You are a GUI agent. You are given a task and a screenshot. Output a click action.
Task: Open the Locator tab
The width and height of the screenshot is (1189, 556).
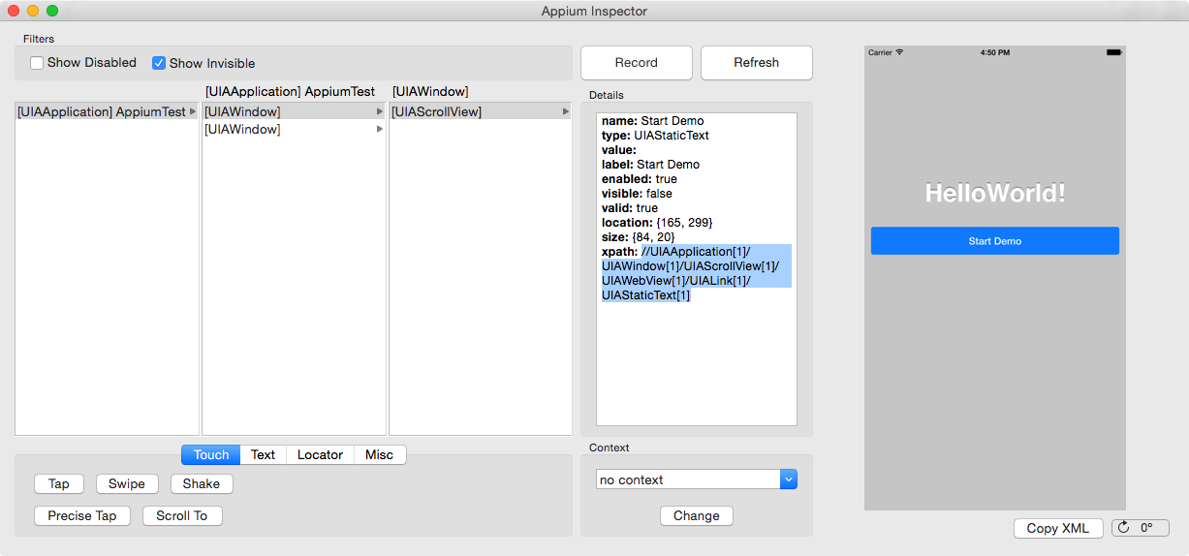pyautogui.click(x=320, y=454)
